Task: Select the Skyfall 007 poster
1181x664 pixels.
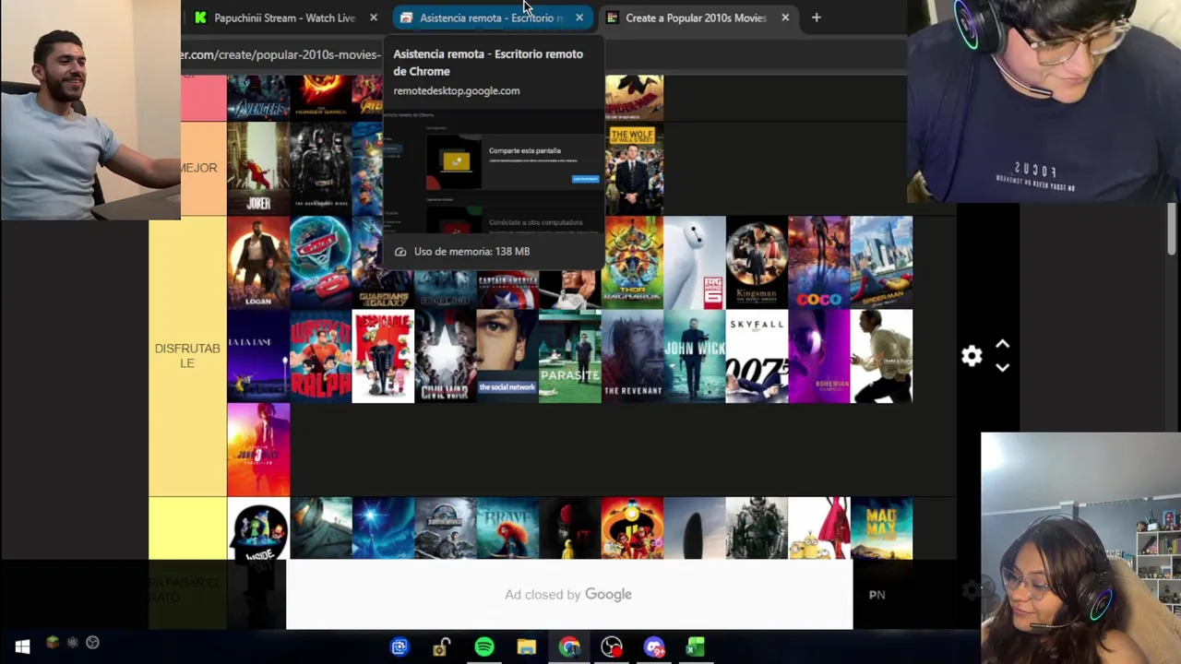Action: tap(757, 356)
